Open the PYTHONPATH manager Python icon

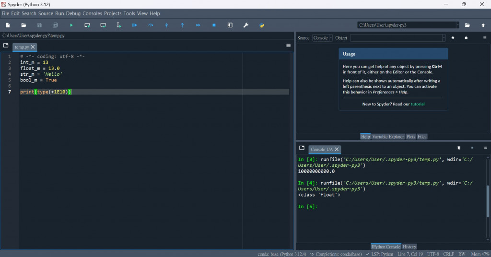pos(262,25)
